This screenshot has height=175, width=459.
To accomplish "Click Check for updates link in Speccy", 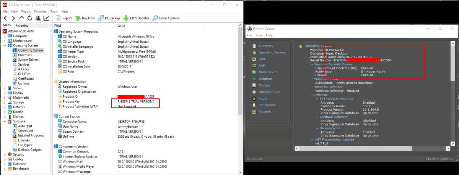I will coord(440,159).
